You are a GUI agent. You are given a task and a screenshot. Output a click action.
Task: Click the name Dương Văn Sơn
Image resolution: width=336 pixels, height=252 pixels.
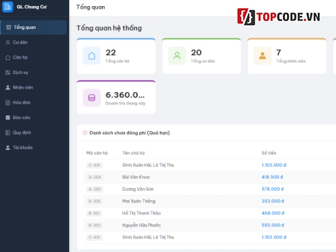click(138, 190)
